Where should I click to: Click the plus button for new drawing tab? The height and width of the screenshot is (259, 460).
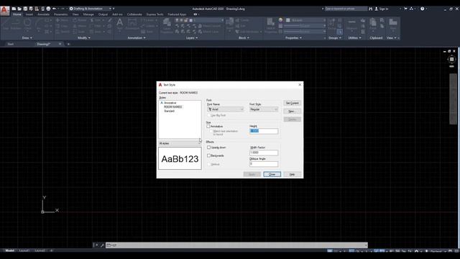(x=68, y=44)
